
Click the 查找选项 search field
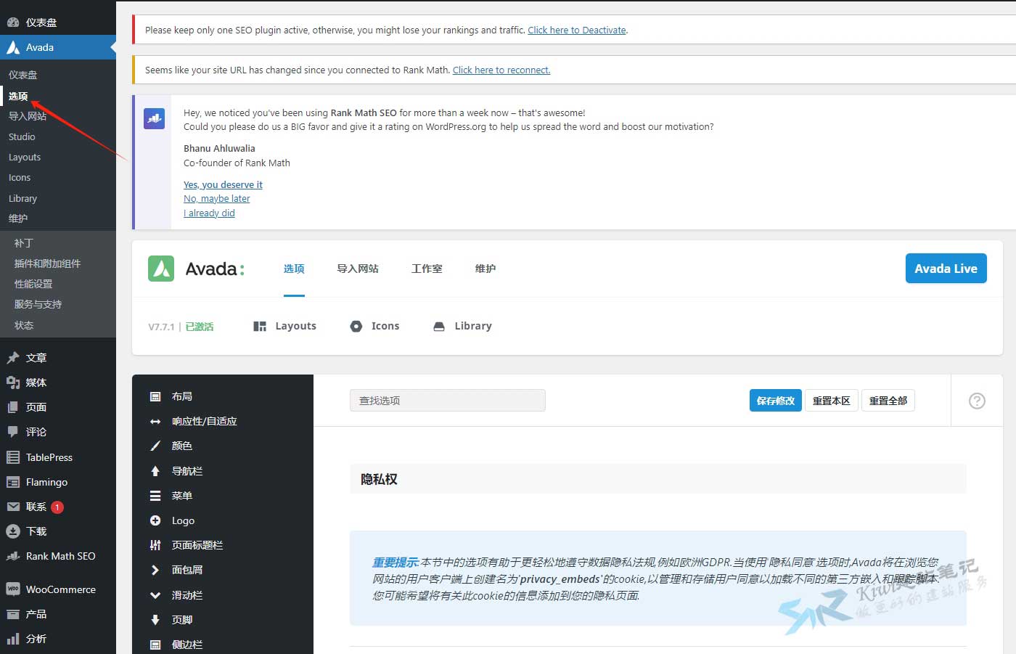pyautogui.click(x=447, y=400)
